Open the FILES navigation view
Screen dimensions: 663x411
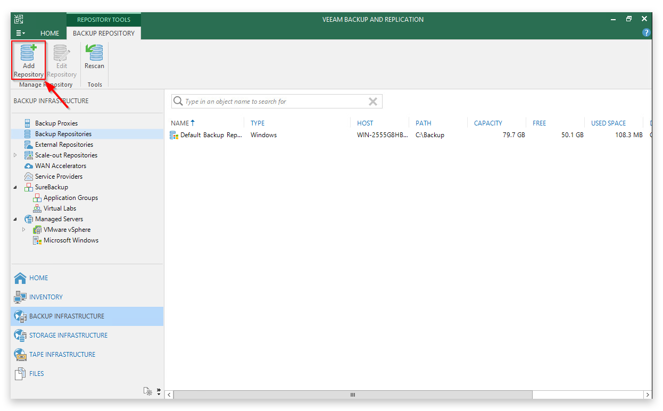tap(87, 374)
